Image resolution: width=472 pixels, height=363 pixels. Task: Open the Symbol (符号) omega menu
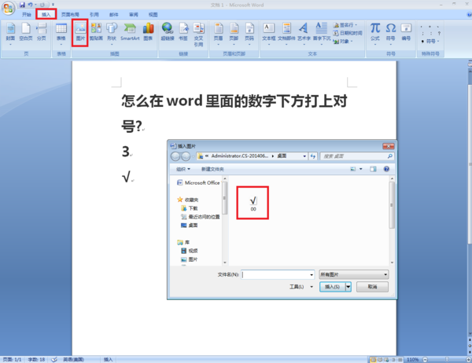point(391,34)
